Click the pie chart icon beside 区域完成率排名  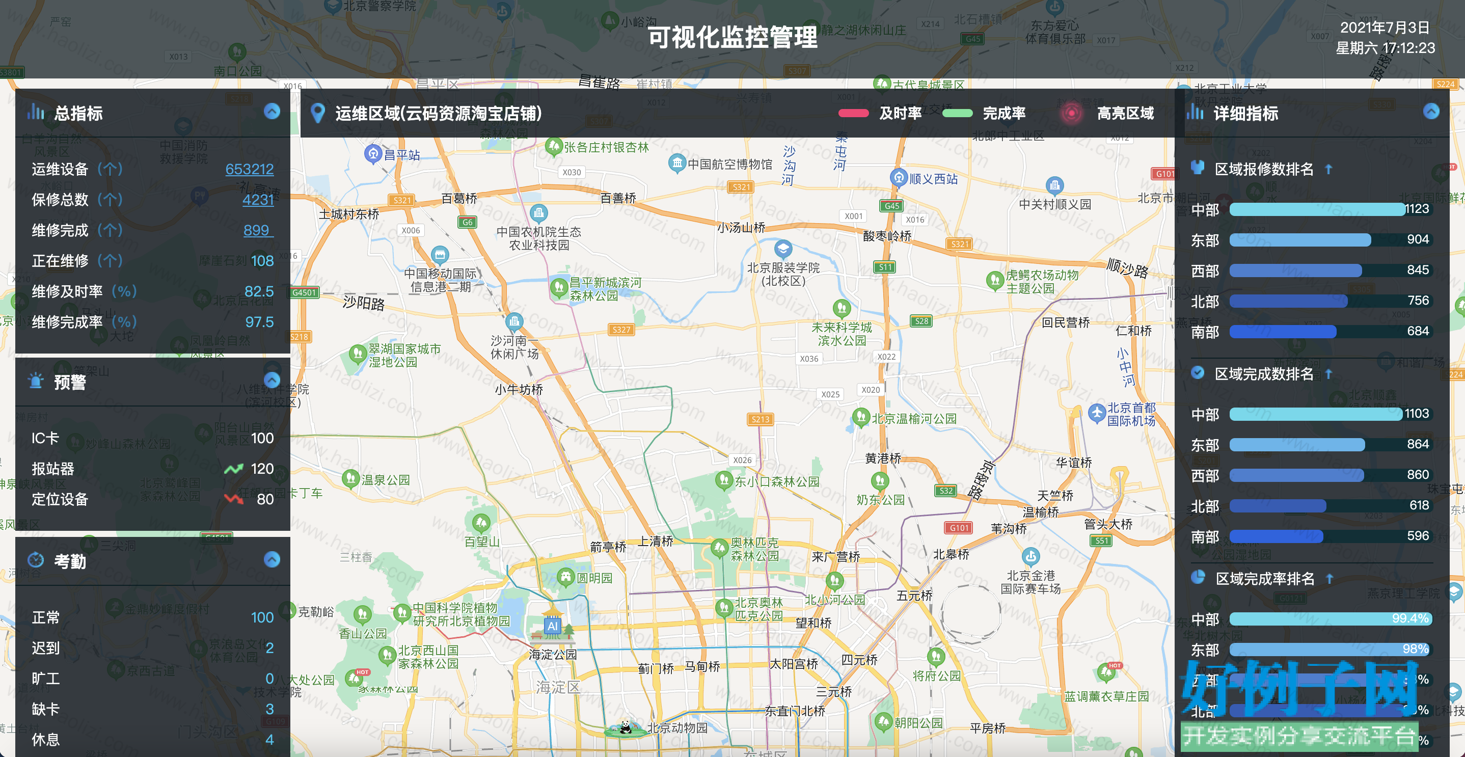pyautogui.click(x=1198, y=577)
